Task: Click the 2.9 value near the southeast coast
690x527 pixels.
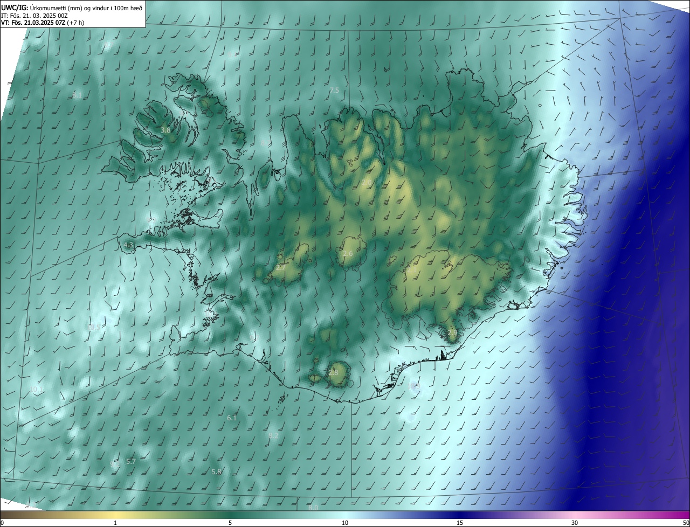Action: [452, 333]
